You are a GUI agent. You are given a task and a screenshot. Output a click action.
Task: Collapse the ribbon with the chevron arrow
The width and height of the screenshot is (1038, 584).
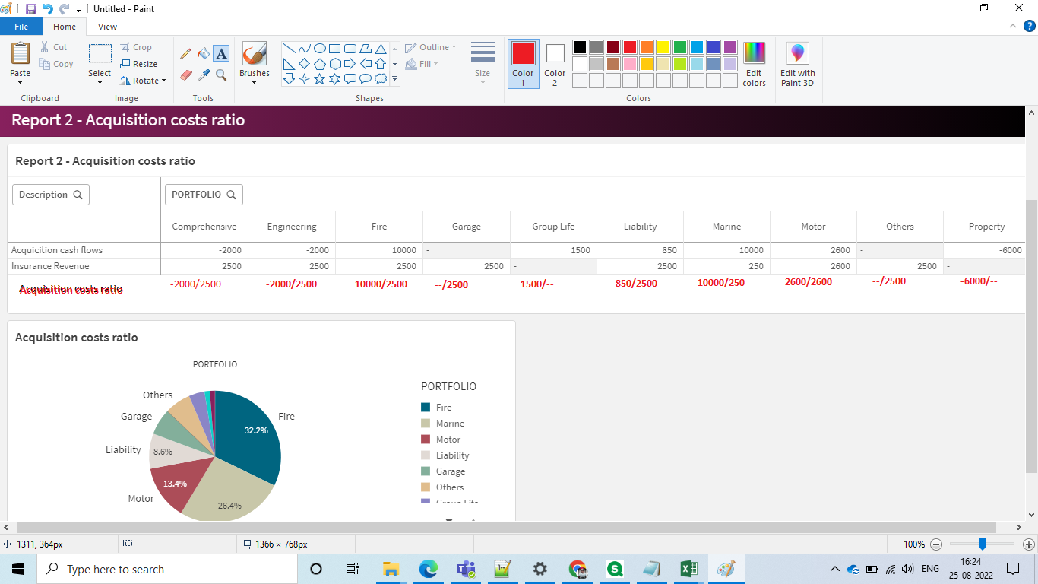(x=1012, y=25)
